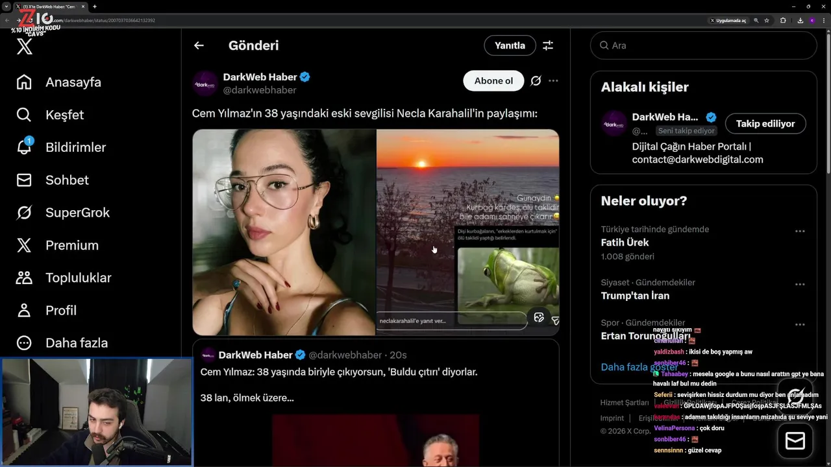Viewport: 831px width, 467px height.
Task: Open Sohbet messages in the sidebar
Action: 53,180
